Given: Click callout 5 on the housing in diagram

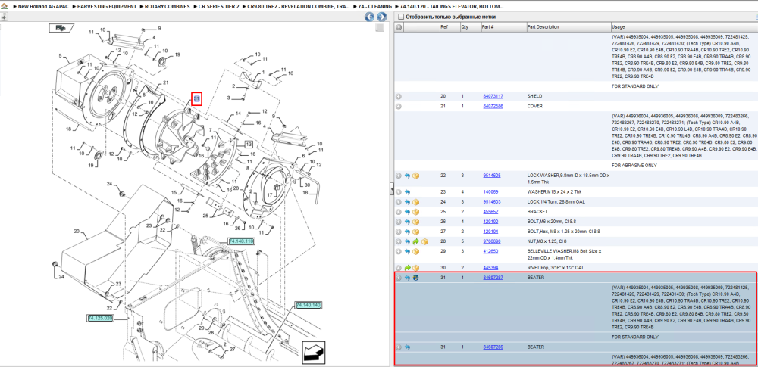Looking at the screenshot, I should [60, 56].
